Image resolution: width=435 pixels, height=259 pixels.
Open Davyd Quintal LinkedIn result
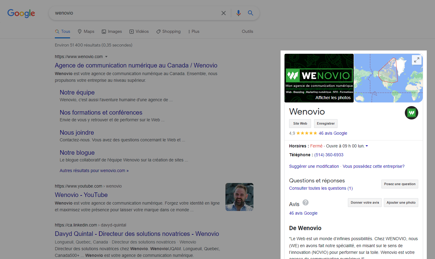(137, 234)
